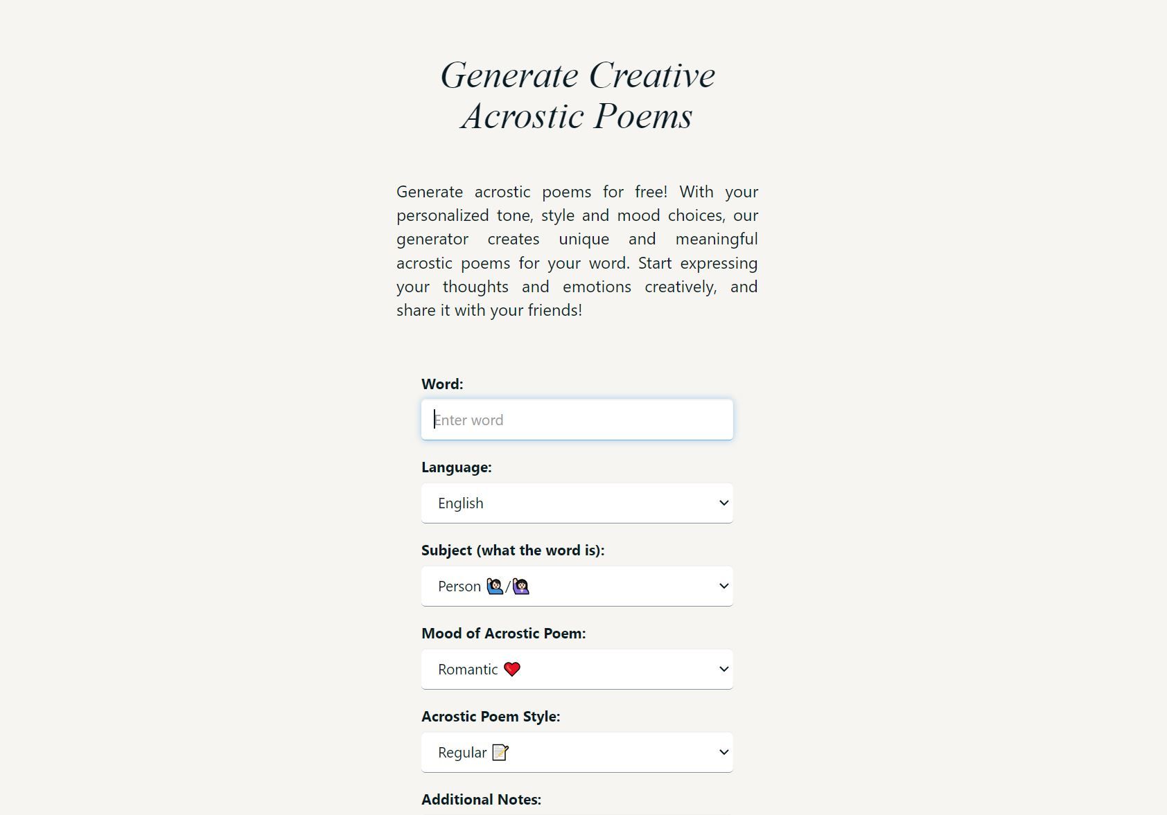Screen dimensions: 1167x815
Task: Click the red heart emoji in Mood dropdown
Action: (x=512, y=669)
